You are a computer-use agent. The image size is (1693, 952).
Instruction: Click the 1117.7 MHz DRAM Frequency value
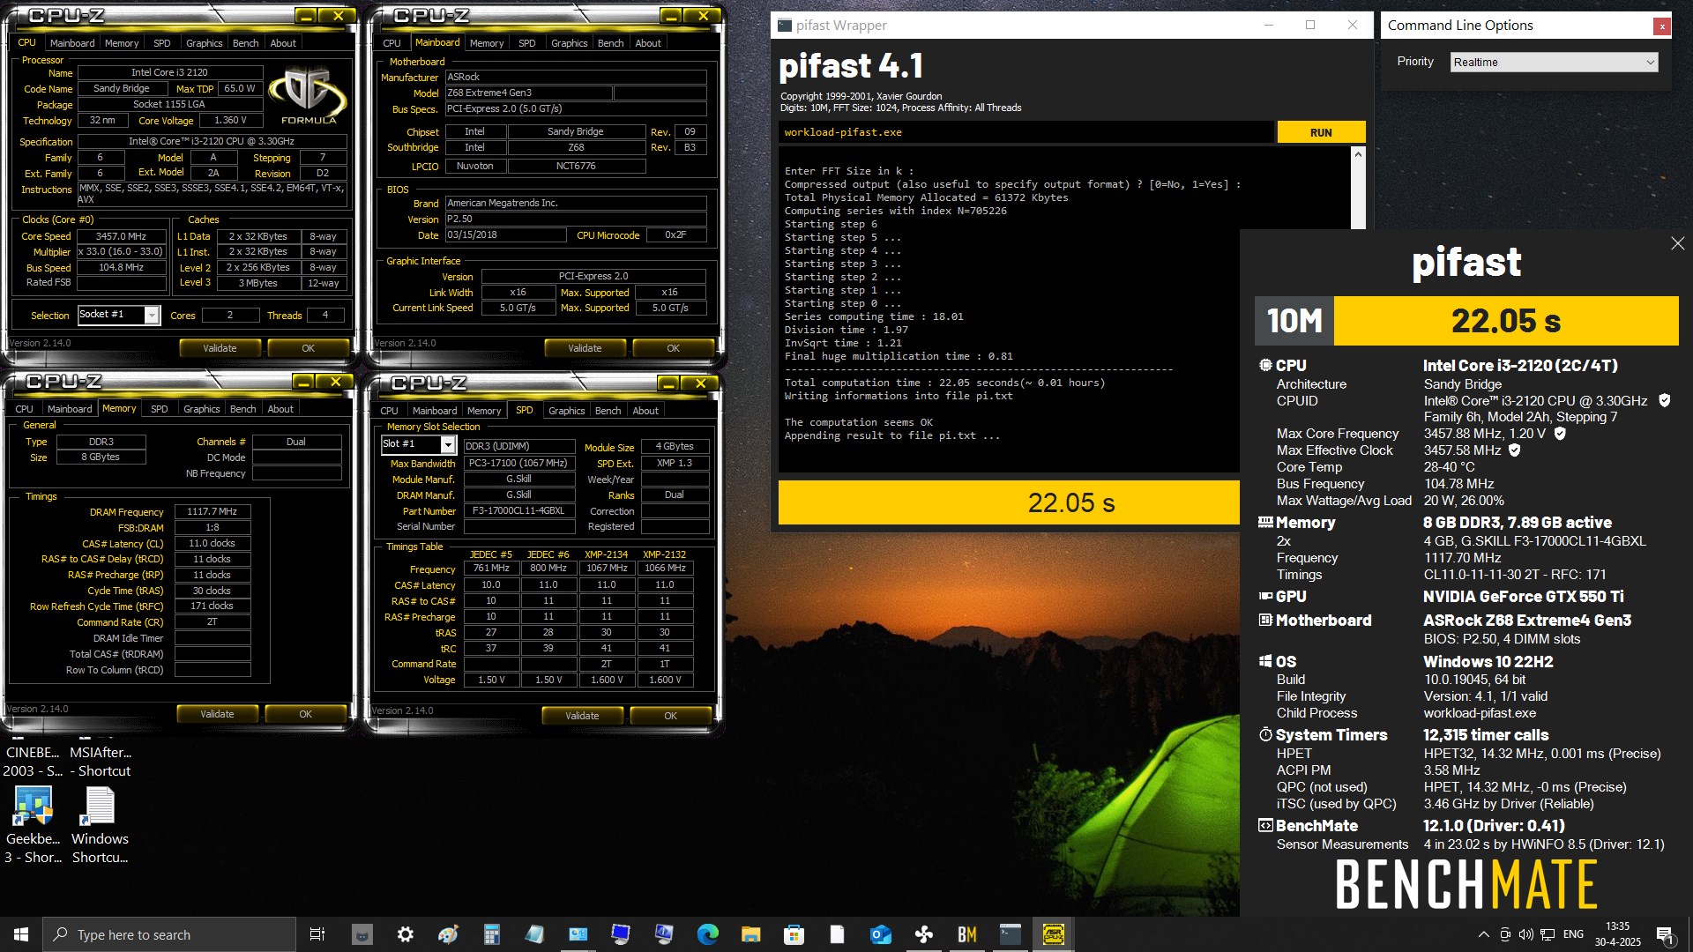(213, 511)
